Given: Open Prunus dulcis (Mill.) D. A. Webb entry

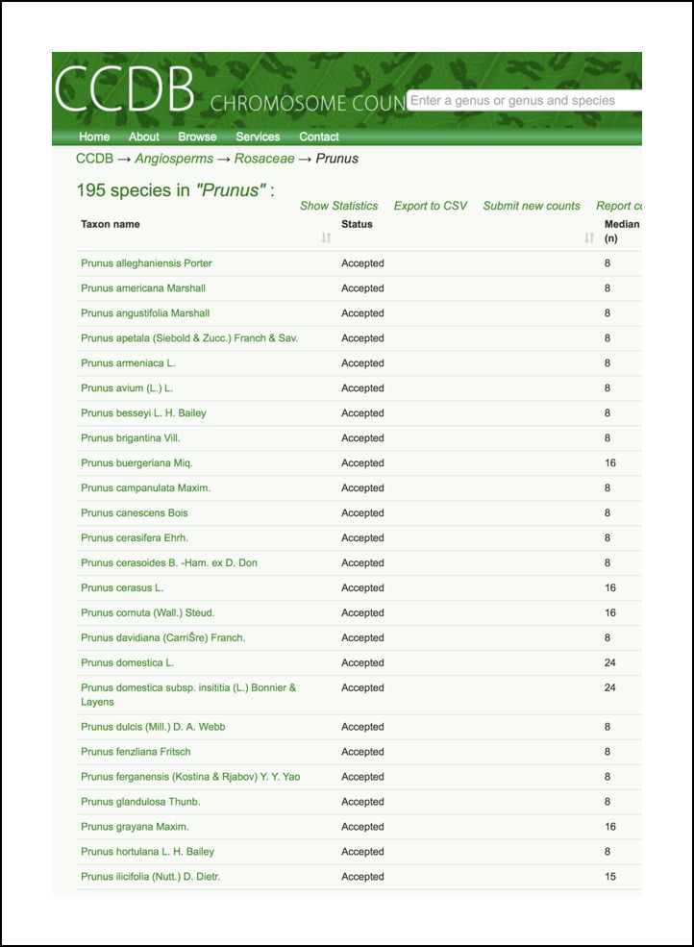Looking at the screenshot, I should tap(153, 727).
